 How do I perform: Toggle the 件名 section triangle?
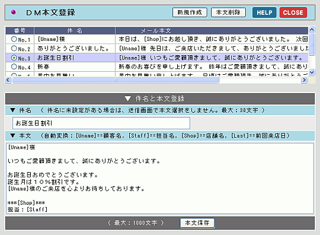click(12, 110)
